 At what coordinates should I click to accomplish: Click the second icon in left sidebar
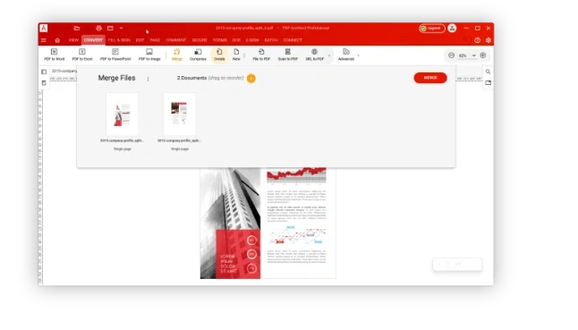point(44,83)
